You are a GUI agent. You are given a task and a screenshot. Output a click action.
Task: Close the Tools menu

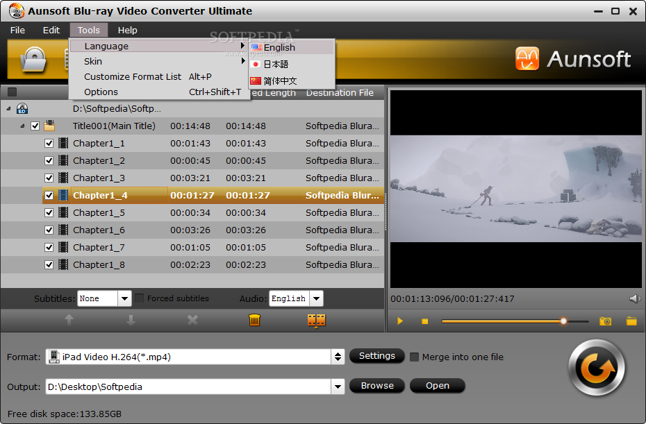coord(89,30)
